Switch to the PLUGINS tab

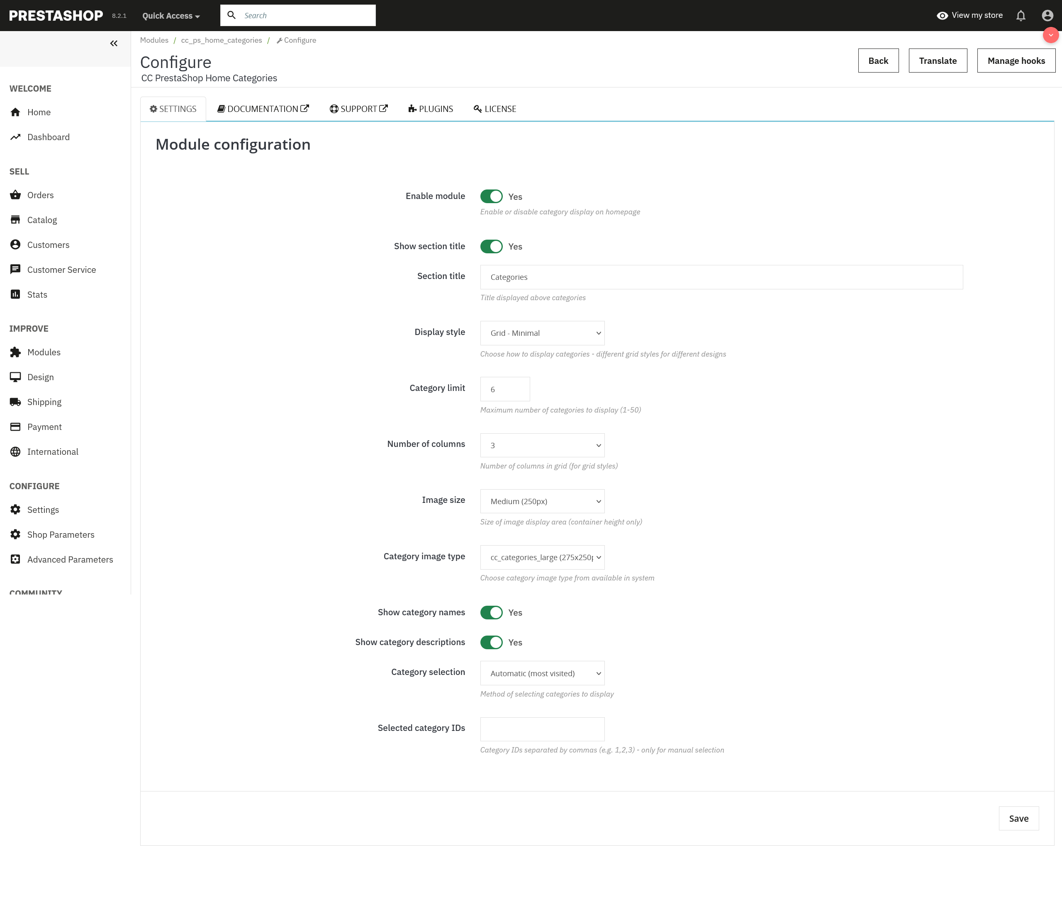tap(431, 109)
